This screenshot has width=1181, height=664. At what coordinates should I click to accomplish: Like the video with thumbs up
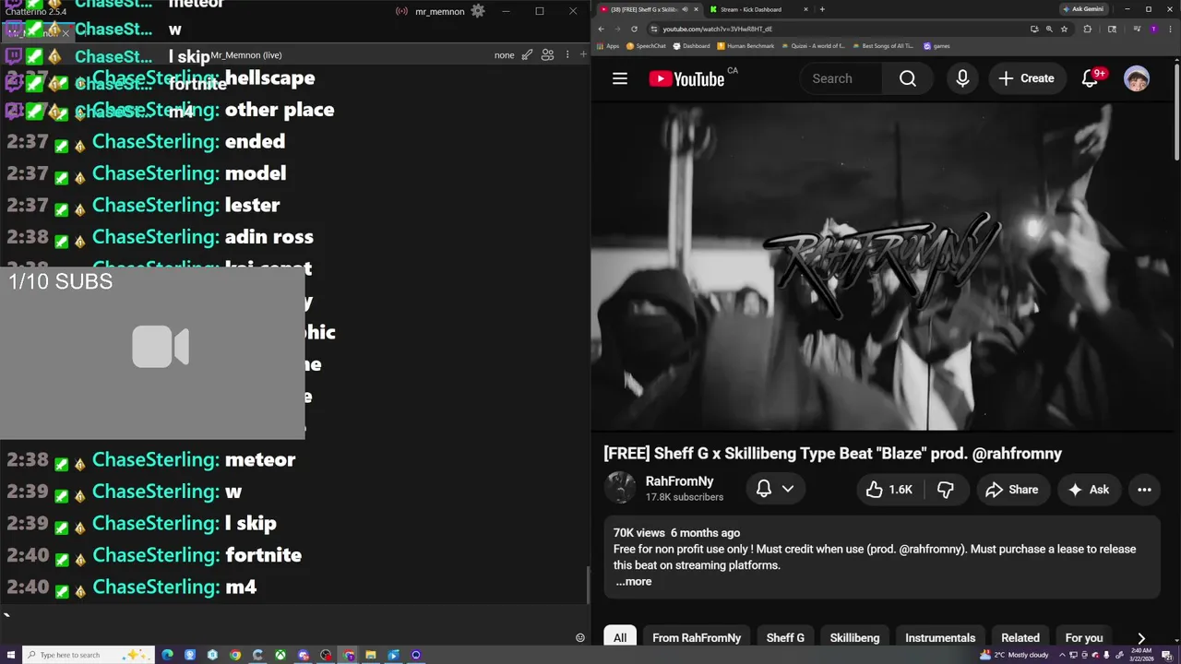(x=889, y=490)
